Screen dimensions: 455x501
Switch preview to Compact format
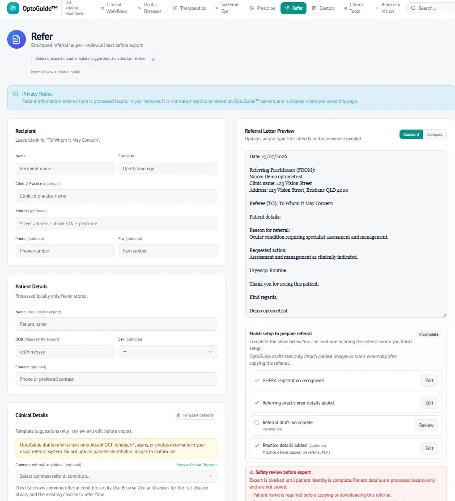click(434, 135)
